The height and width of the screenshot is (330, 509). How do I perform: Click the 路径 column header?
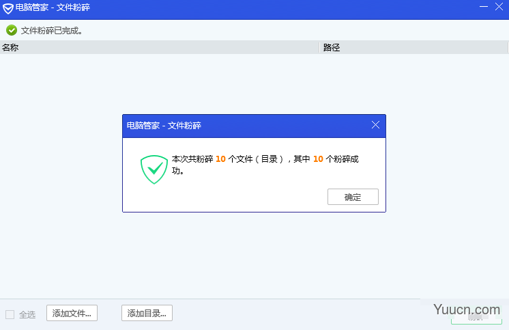pyautogui.click(x=414, y=47)
